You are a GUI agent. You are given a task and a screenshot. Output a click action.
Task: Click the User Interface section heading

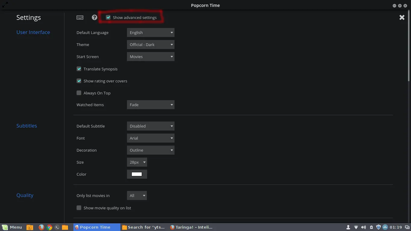(33, 32)
